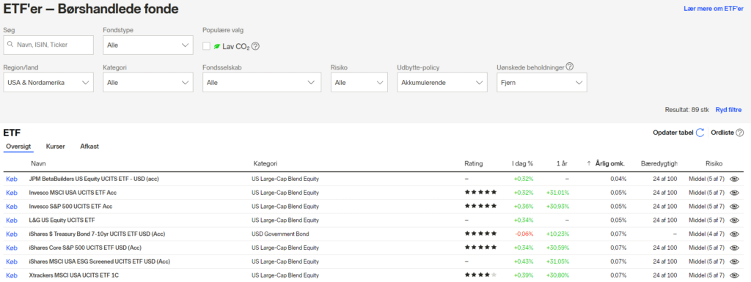Click the help icon beside Uønskede beholdninger
Viewport: 751px width, 282px height.
[x=570, y=67]
